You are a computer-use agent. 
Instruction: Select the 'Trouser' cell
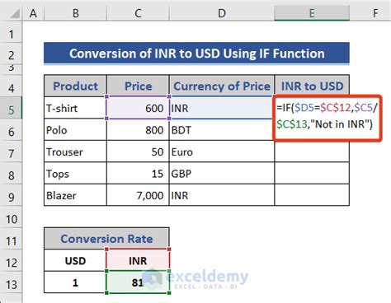[x=75, y=151]
